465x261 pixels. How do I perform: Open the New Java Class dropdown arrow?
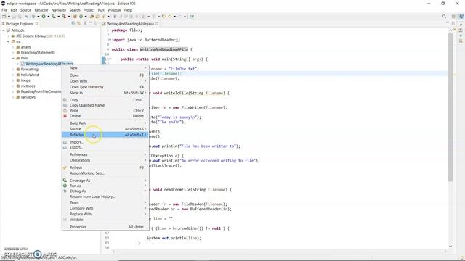(x=86, y=17)
